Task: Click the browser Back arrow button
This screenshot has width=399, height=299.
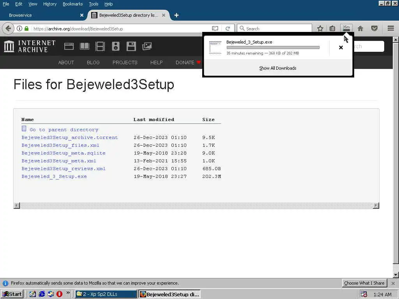Action: (x=8, y=28)
